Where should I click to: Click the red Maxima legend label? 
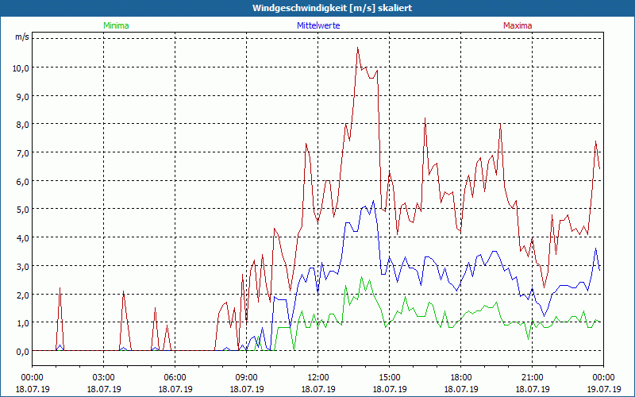click(518, 25)
